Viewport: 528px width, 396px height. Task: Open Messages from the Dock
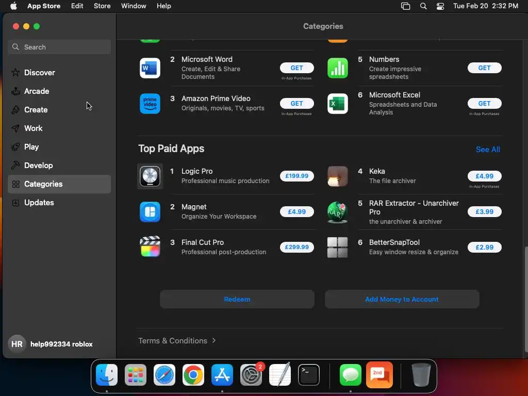point(351,375)
